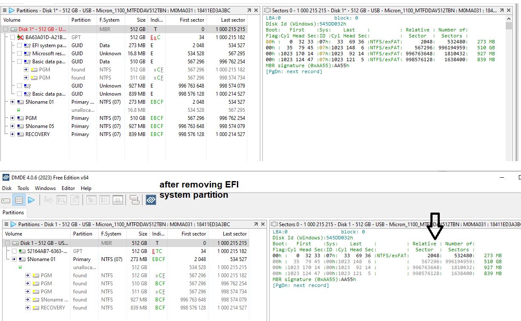The width and height of the screenshot is (521, 321).
Task: Check the EFI system partition checkbox
Action: click(20, 45)
